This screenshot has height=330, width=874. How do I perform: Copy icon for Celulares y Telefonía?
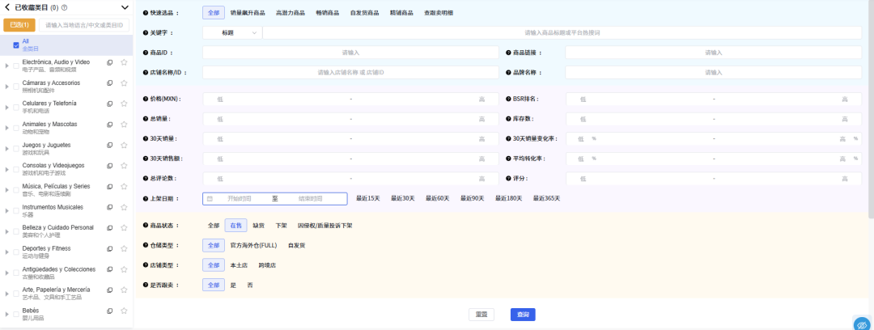tap(110, 104)
